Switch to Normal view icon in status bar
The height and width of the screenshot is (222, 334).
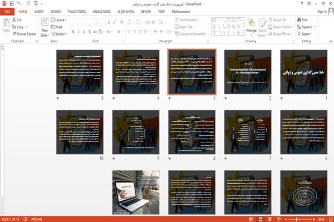[x=252, y=219]
